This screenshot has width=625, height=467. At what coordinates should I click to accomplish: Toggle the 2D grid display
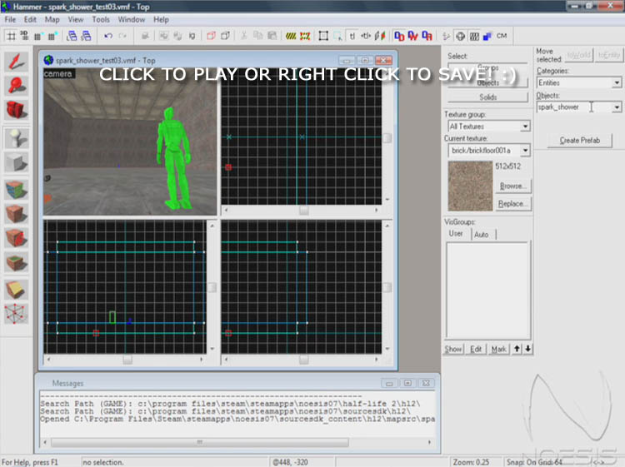(11, 36)
